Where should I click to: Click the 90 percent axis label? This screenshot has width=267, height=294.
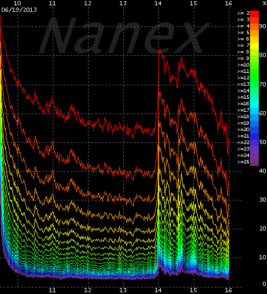coord(262,26)
